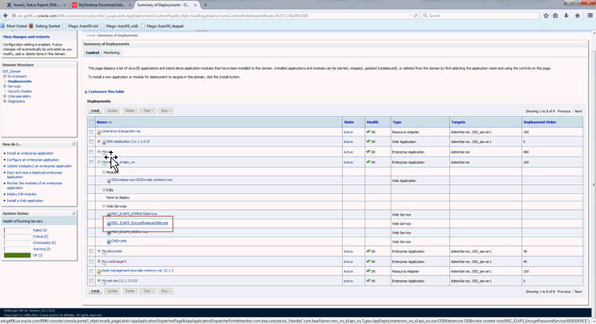Screen dimensions: 596x324
Task: Click the browser URL address field
Action: click(x=213, y=16)
